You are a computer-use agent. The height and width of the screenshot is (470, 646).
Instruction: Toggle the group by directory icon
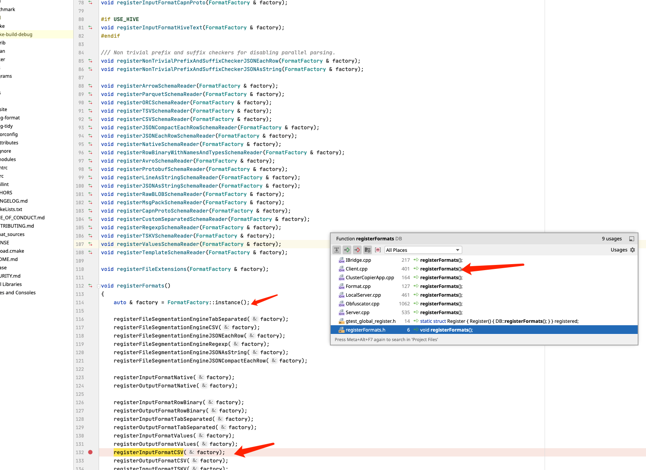coord(368,250)
